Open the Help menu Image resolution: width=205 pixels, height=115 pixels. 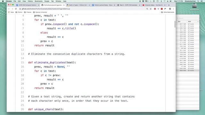(65, 1)
